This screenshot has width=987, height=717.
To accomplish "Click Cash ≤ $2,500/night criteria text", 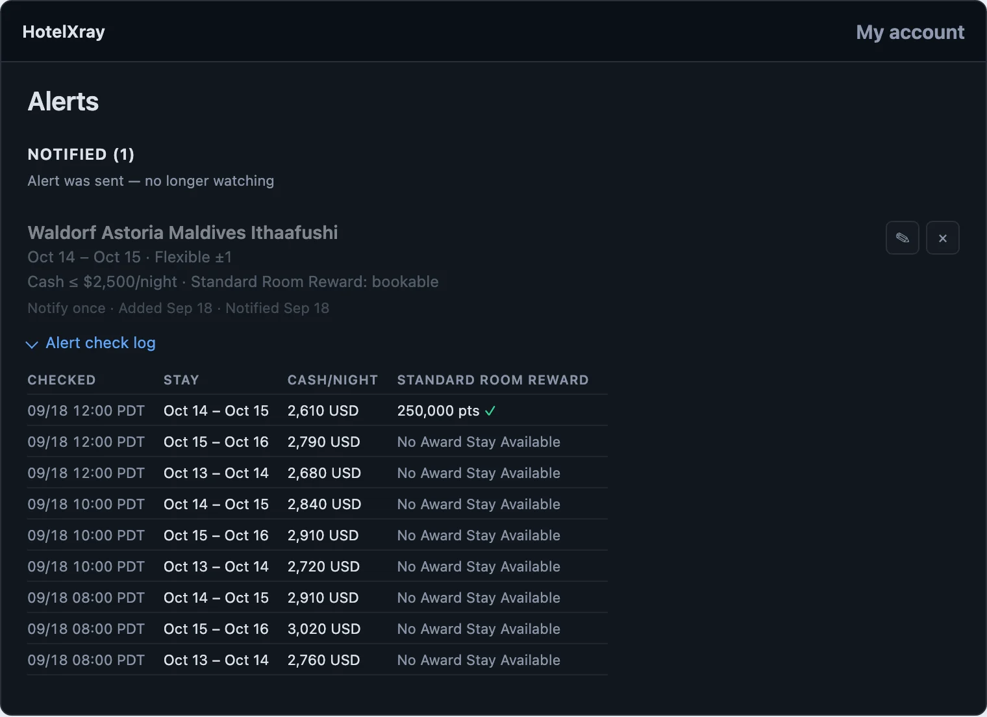I will 103,282.
